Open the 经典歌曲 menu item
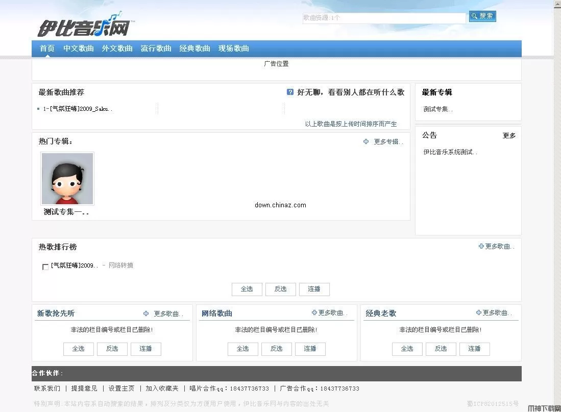The width and height of the screenshot is (561, 412). [194, 49]
